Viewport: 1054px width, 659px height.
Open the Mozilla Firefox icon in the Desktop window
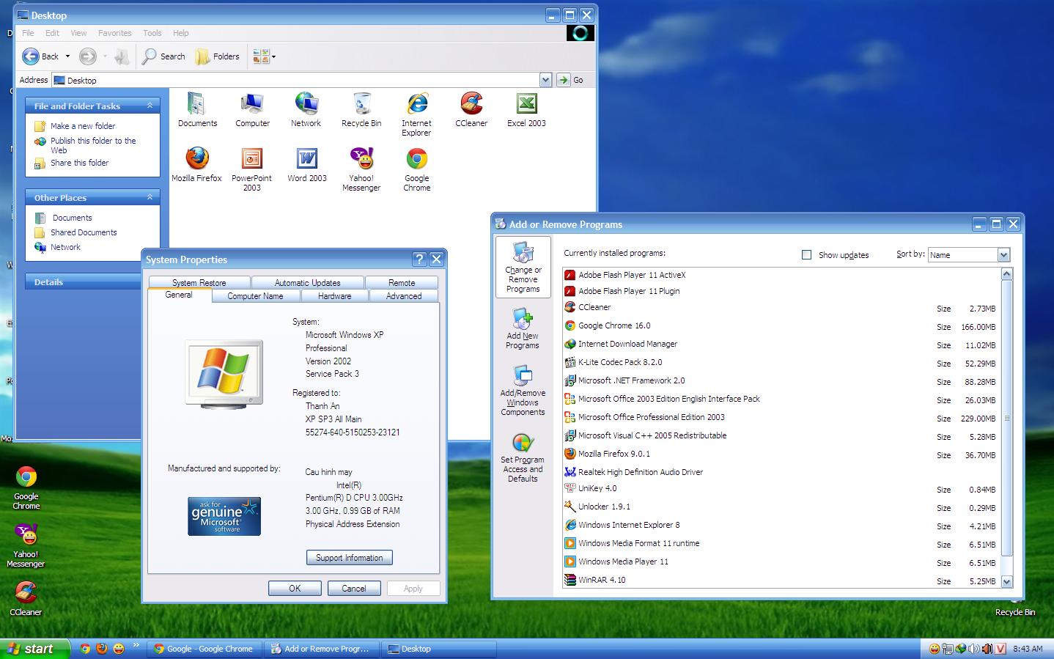pos(196,159)
